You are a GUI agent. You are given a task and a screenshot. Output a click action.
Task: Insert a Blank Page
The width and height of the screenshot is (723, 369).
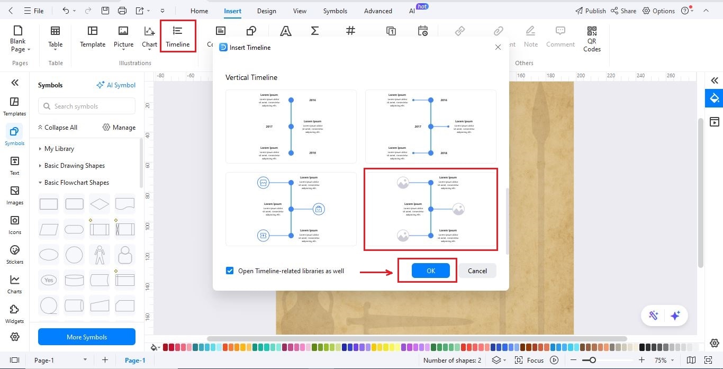[x=20, y=39]
